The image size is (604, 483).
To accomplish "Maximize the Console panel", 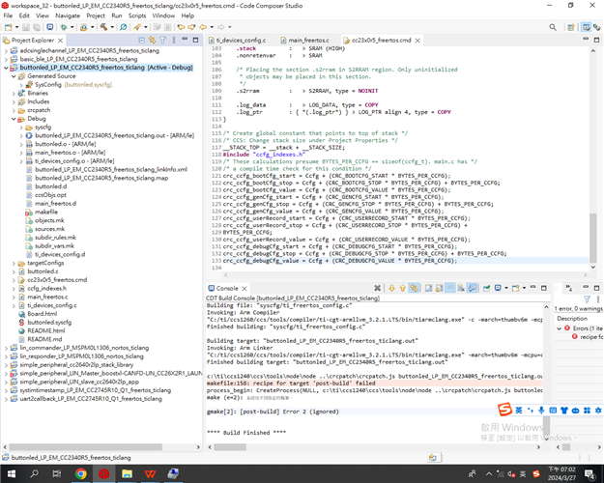I will tap(544, 288).
